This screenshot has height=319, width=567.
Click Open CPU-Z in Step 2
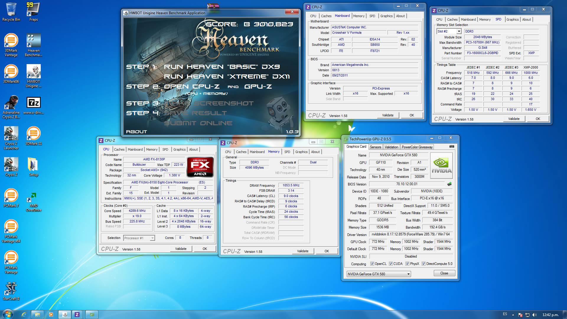192,87
